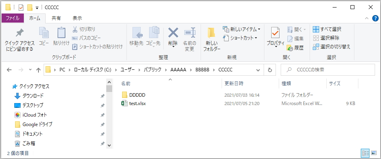Click BBBBB in the address path
This screenshot has height=159, width=381.
pyautogui.click(x=203, y=70)
